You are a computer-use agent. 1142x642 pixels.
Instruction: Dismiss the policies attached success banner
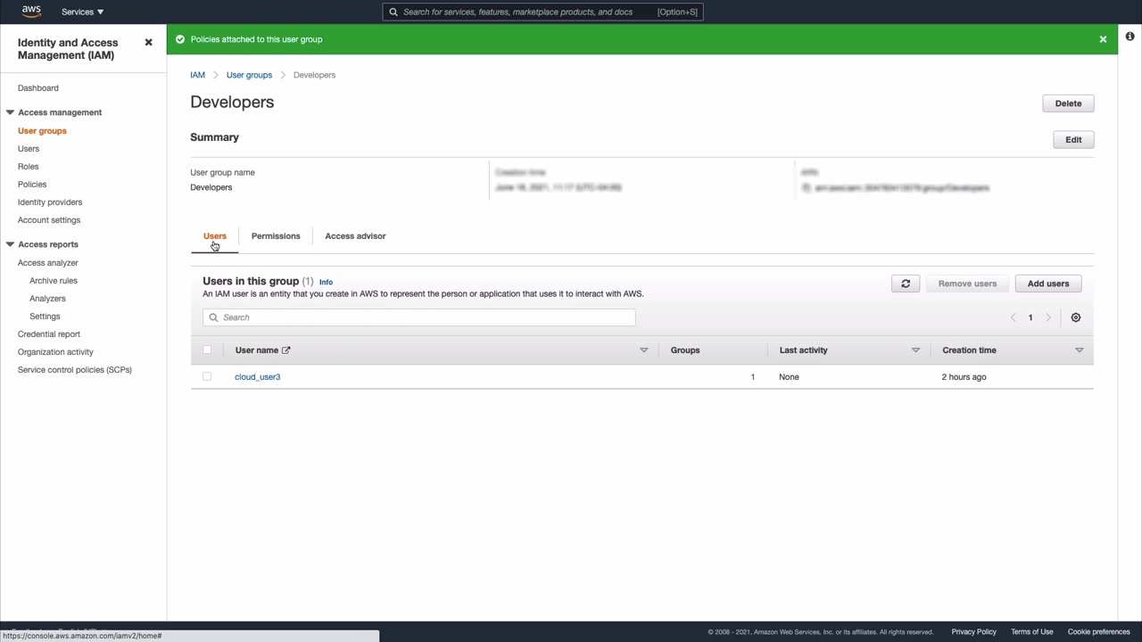[x=1103, y=39]
